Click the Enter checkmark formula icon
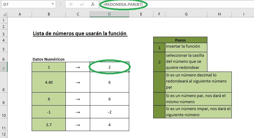The width and height of the screenshot is (254, 138). 82,5
